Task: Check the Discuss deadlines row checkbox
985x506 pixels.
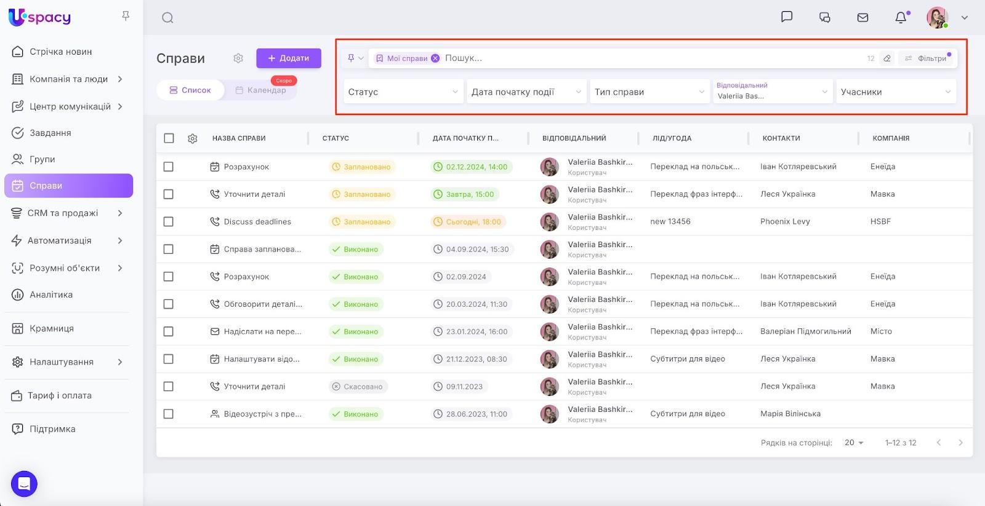Action: pyautogui.click(x=169, y=222)
